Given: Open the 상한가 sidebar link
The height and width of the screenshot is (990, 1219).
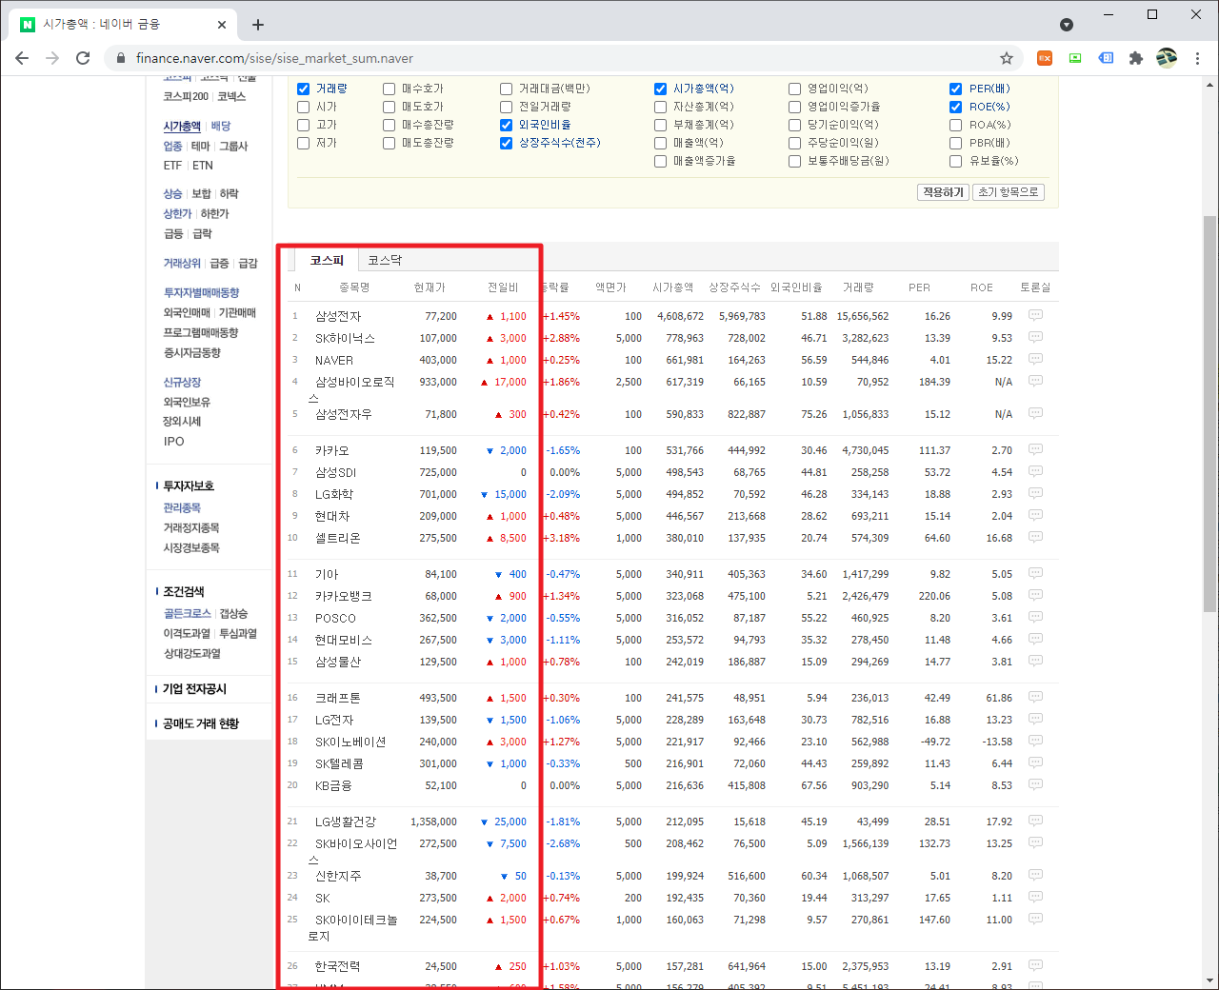Looking at the screenshot, I should [x=177, y=213].
